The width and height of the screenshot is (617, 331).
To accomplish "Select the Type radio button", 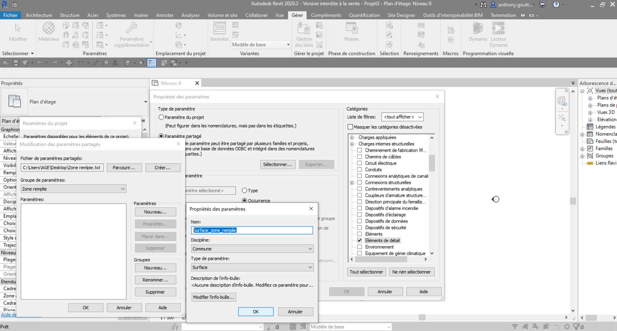I will click(245, 191).
